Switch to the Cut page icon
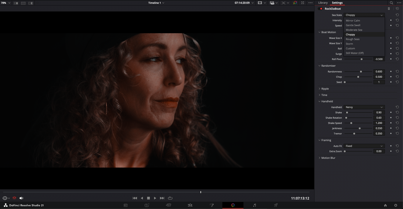The width and height of the screenshot is (403, 209). tap(169, 205)
